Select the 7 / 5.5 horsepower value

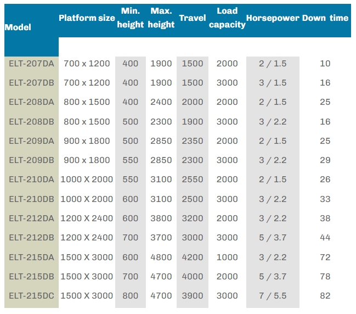273,296
